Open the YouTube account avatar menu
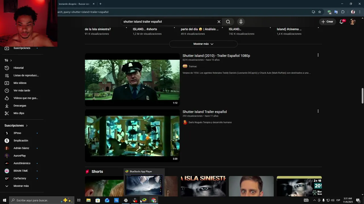Image resolution: width=364 pixels, height=204 pixels. (x=353, y=22)
